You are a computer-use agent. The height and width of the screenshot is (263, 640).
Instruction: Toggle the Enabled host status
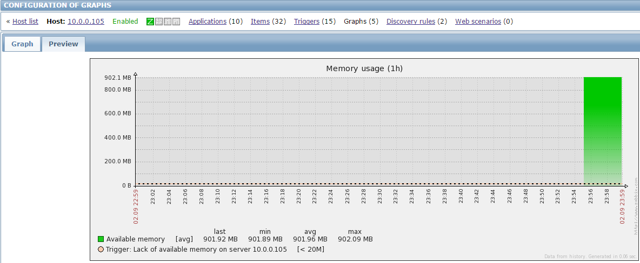[x=125, y=21]
